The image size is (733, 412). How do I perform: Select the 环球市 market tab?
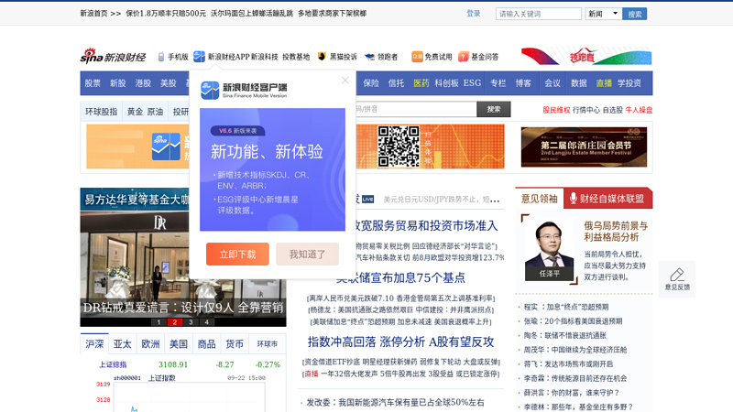268,344
